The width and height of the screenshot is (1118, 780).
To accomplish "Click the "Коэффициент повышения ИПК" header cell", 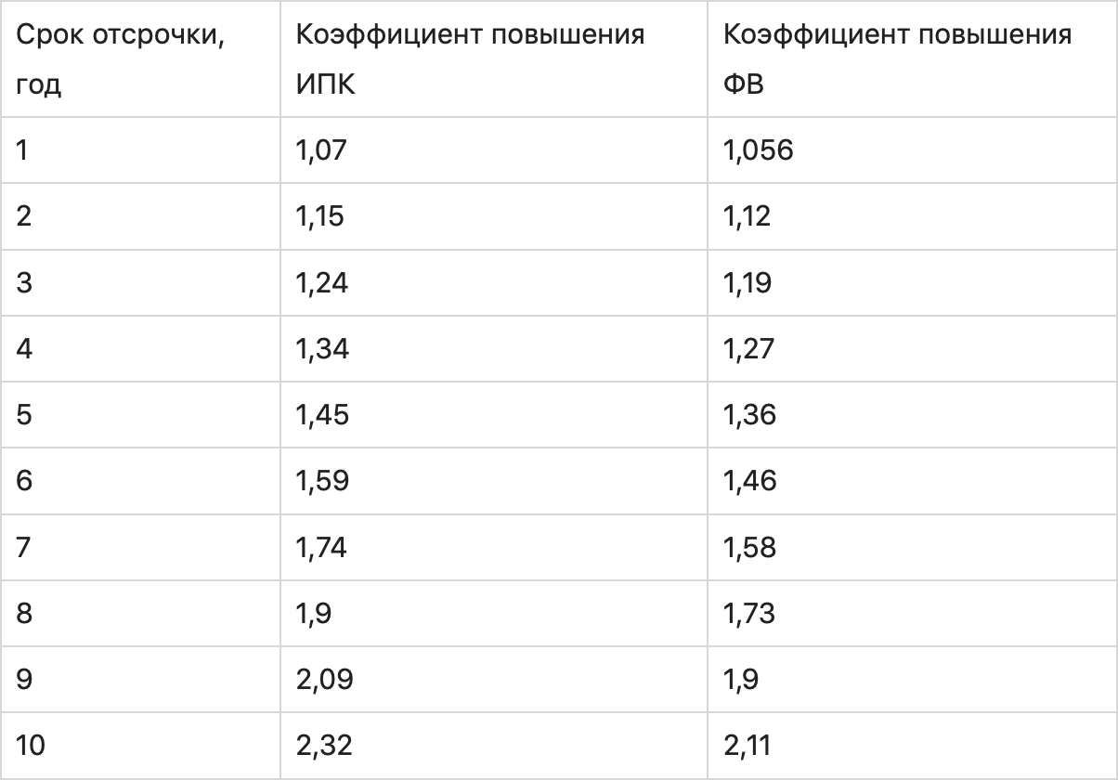I will click(470, 60).
